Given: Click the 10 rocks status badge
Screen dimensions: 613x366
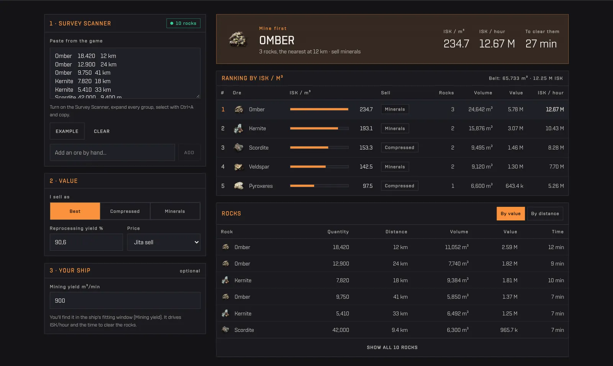Looking at the screenshot, I should (x=184, y=23).
